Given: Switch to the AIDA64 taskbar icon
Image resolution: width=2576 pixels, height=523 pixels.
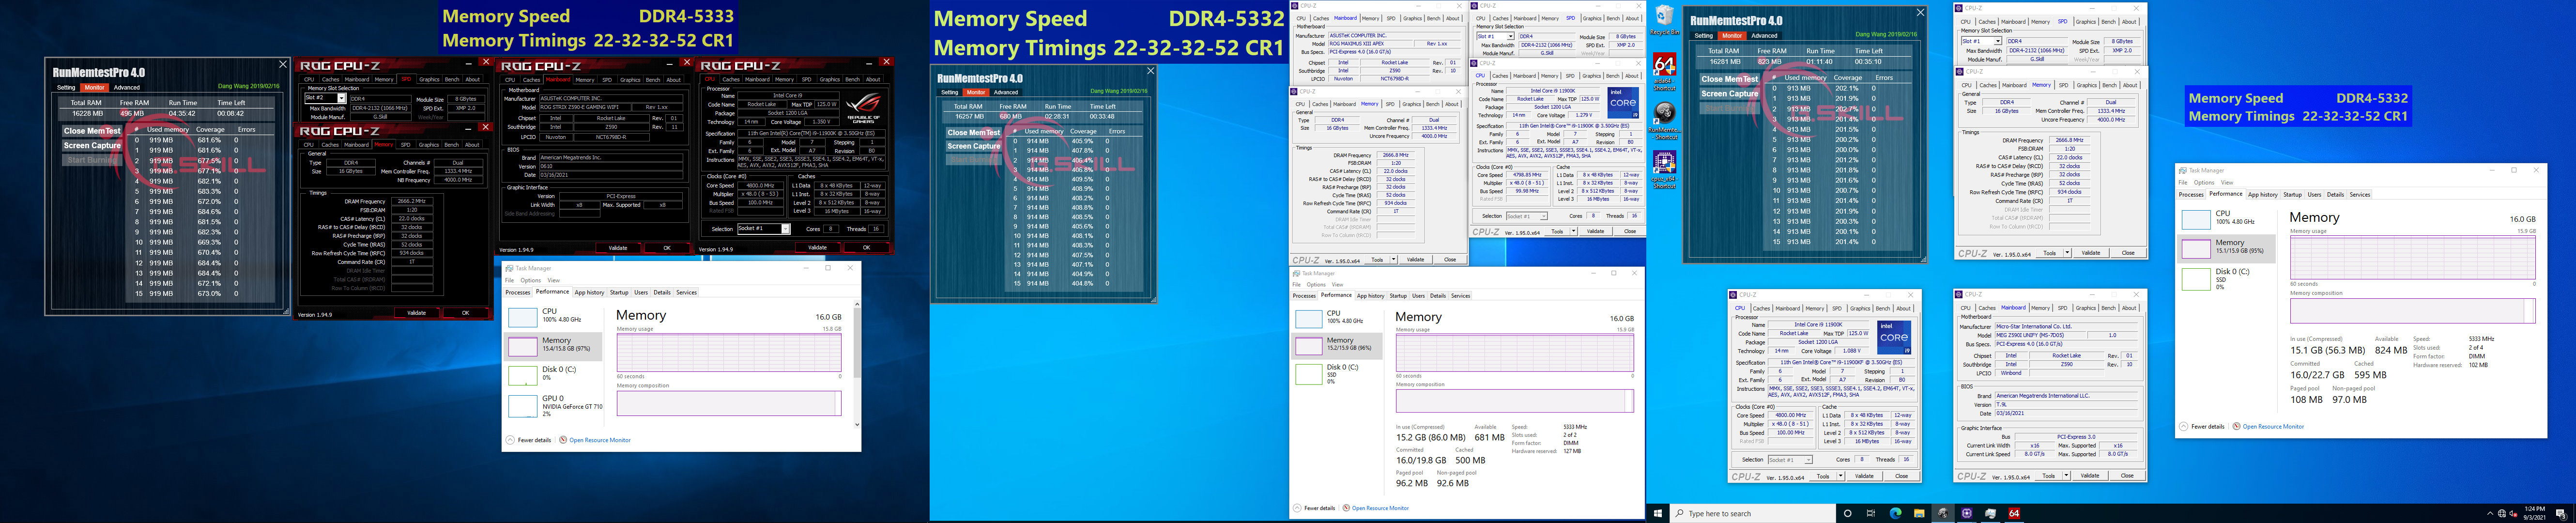Looking at the screenshot, I should [2014, 513].
